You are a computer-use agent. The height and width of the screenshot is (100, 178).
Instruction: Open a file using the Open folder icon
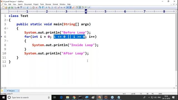[6, 7]
